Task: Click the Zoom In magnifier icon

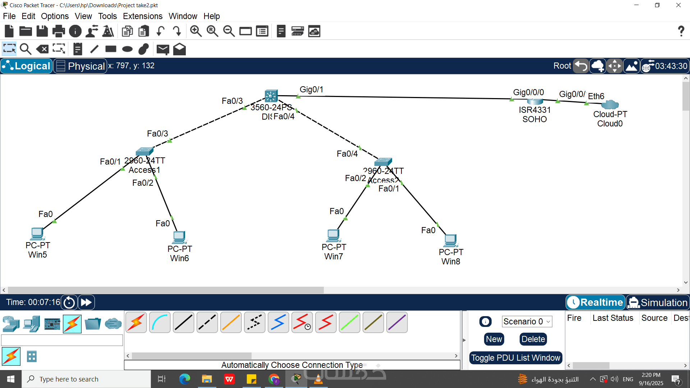Action: [x=196, y=32]
